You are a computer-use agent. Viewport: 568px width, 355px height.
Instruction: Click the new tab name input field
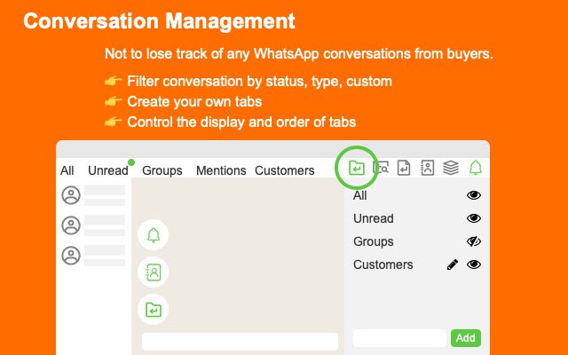(400, 338)
